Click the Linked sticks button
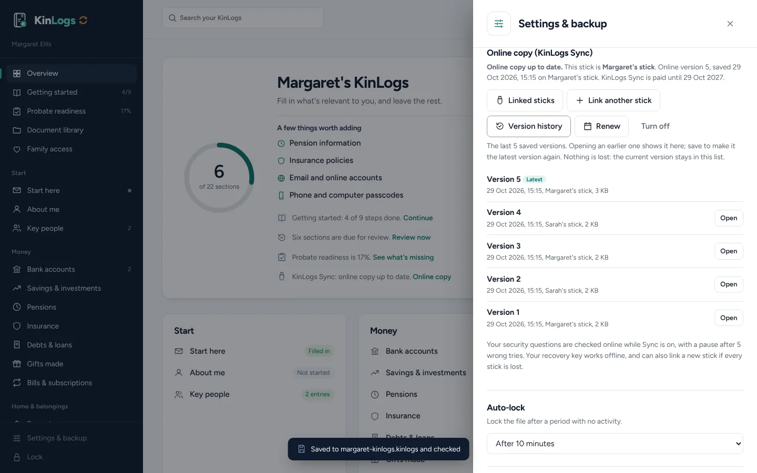757x473 pixels. (x=525, y=100)
